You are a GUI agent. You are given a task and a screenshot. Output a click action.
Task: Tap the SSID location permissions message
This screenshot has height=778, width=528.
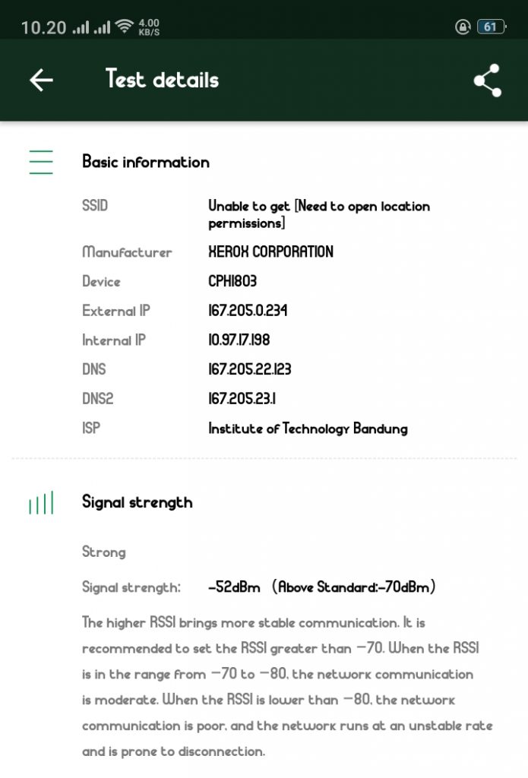click(x=319, y=214)
